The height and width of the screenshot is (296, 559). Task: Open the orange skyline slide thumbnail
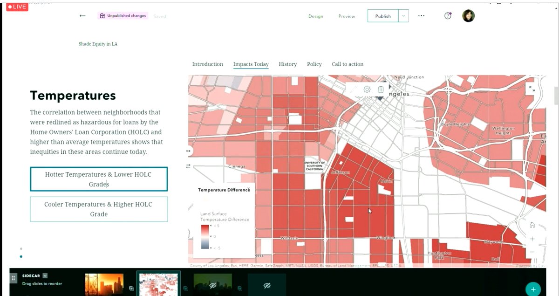(104, 284)
